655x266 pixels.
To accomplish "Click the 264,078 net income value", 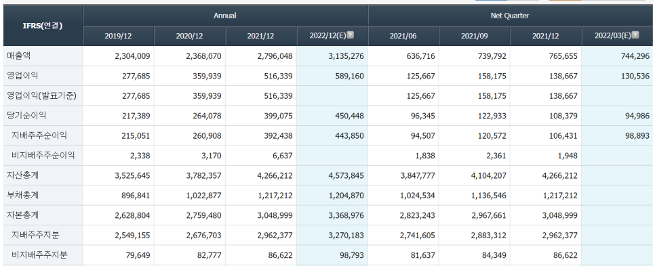I will tap(207, 116).
